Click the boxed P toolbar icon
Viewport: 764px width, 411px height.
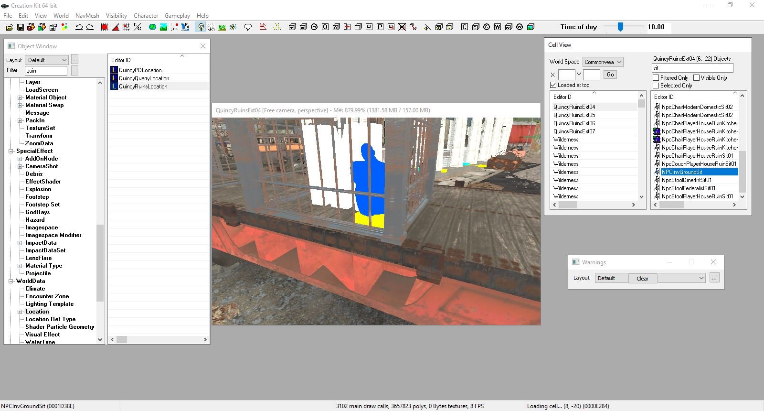coord(380,27)
